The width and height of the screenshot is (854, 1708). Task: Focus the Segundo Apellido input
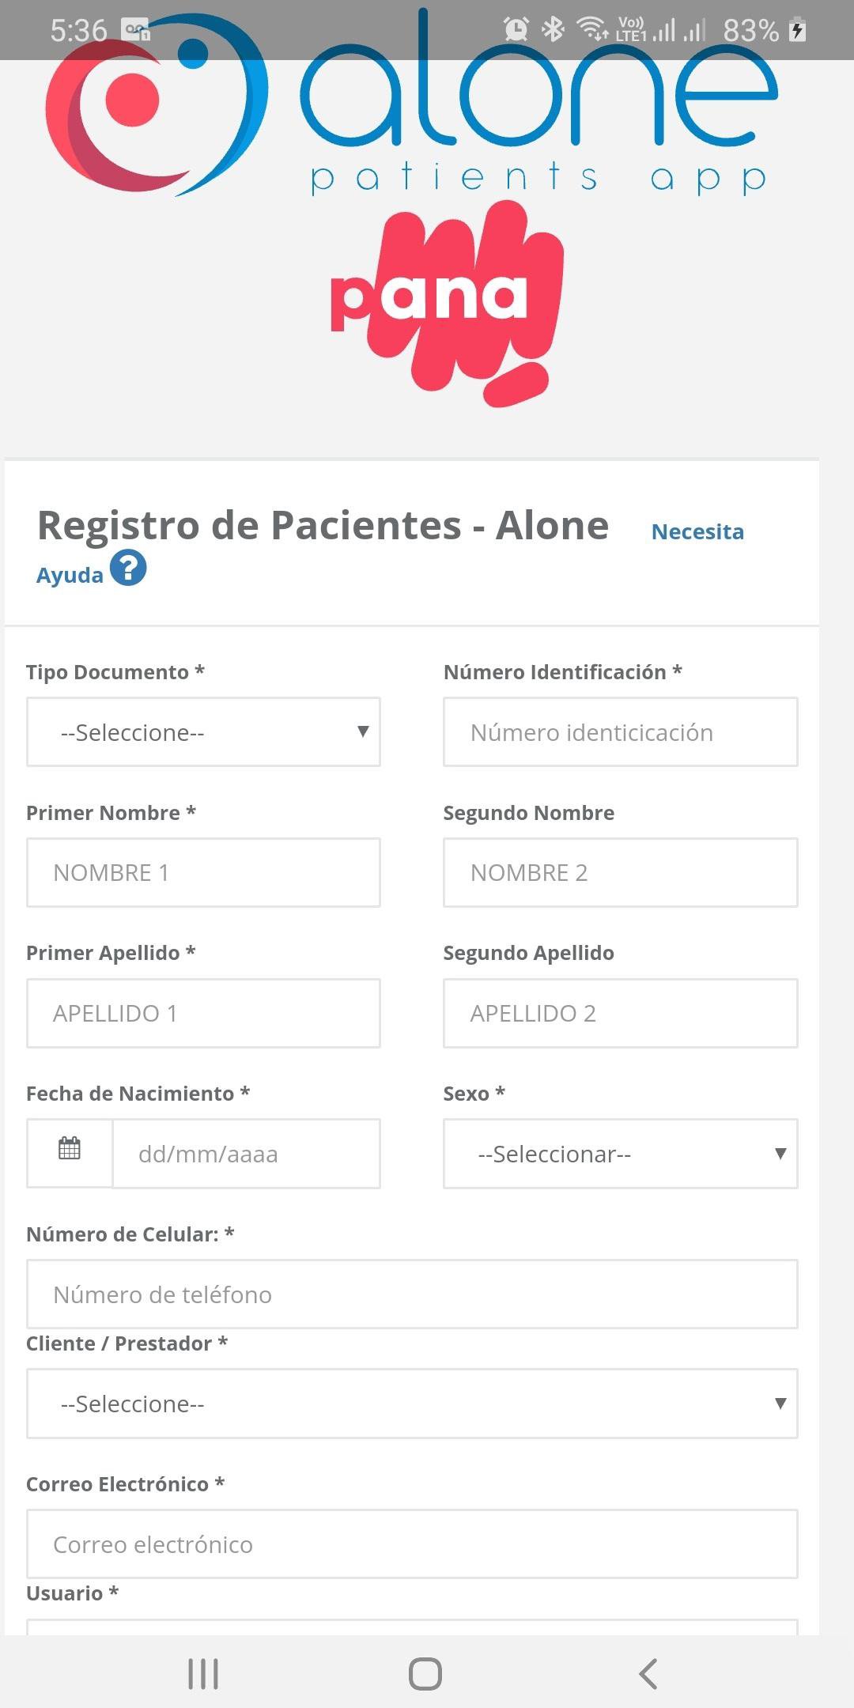[x=620, y=1013]
